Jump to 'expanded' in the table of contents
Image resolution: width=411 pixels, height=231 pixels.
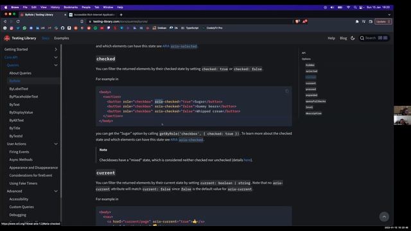click(x=311, y=96)
